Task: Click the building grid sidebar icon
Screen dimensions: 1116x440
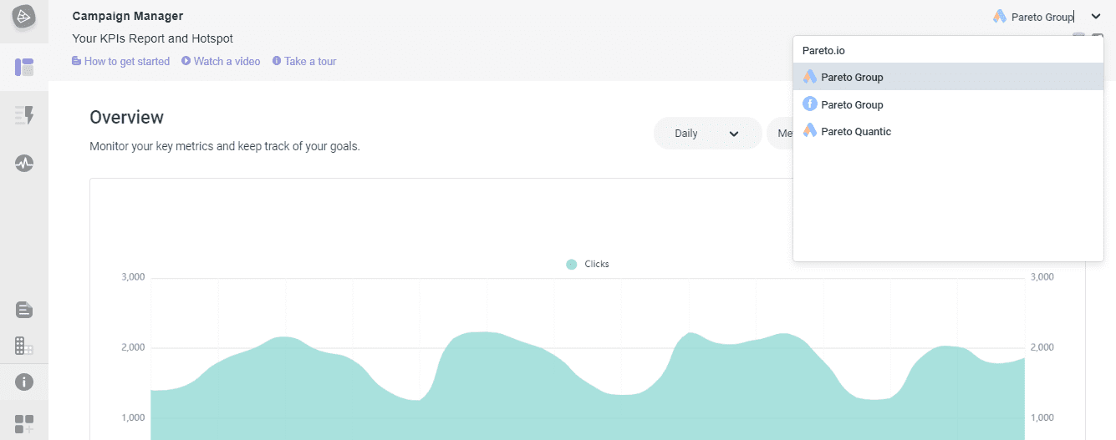Action: coord(24,346)
